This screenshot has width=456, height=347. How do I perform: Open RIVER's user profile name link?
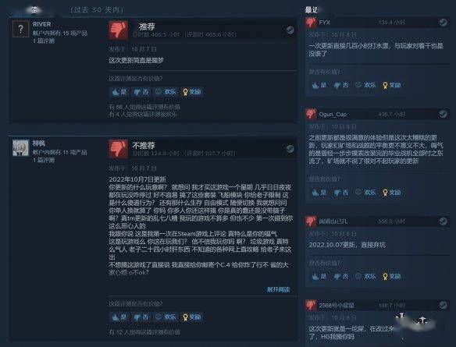pos(42,24)
